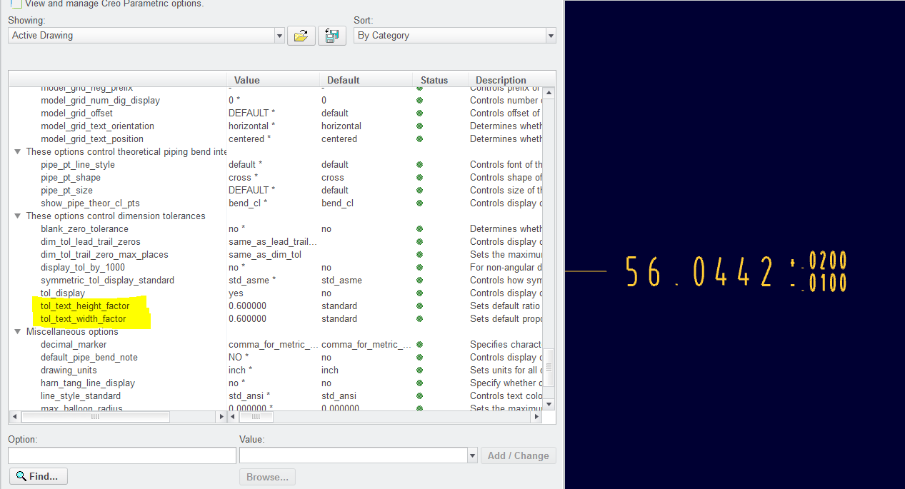Screen dimensions: 905x489
Task: Select decimal_marker option
Action: point(74,345)
